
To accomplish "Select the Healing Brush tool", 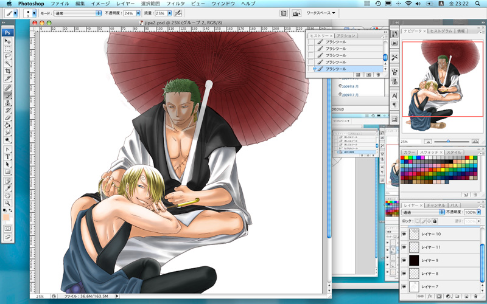I will [x=8, y=88].
